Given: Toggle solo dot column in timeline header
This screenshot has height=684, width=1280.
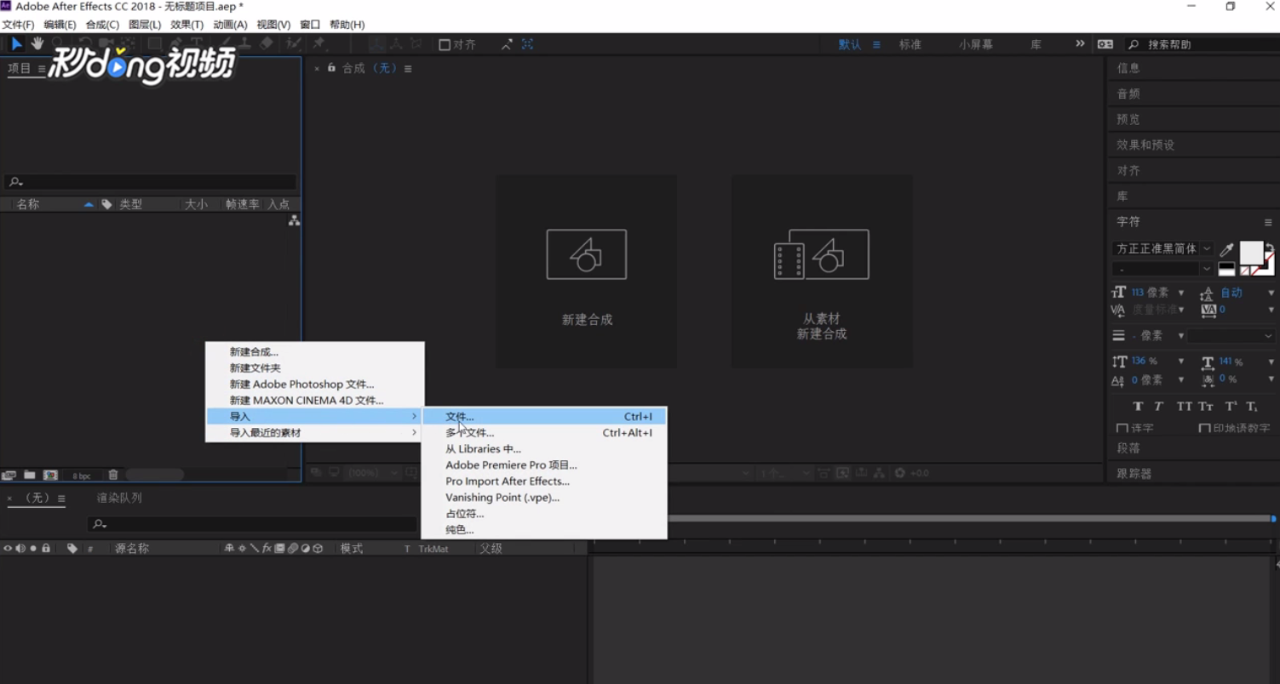Looking at the screenshot, I should pos(33,549).
